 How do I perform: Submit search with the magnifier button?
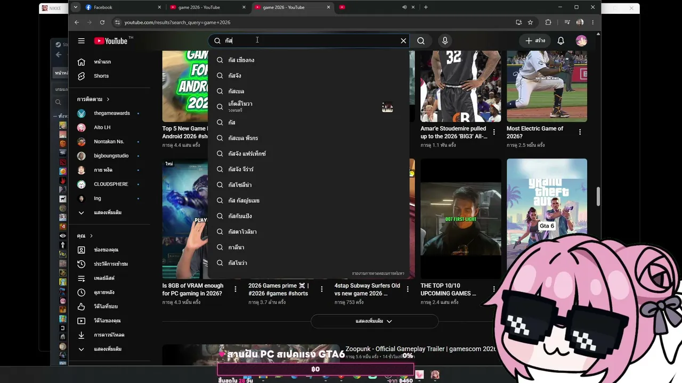point(421,41)
